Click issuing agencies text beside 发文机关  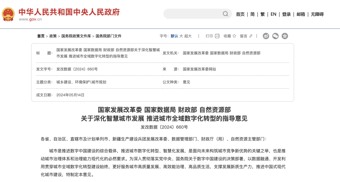click(222, 53)
